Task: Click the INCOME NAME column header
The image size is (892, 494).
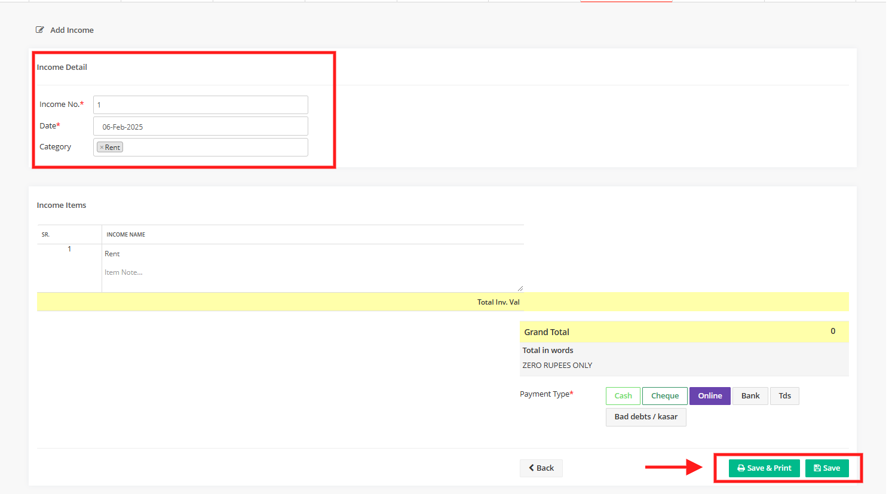Action: 126,235
